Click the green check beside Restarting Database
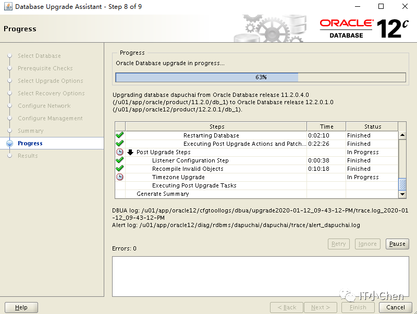 coord(120,135)
